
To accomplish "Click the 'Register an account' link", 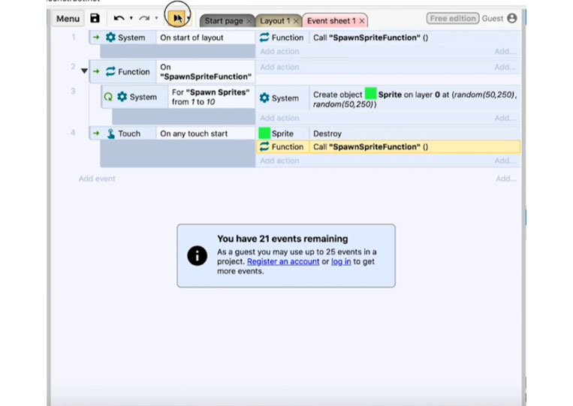I will click(x=283, y=261).
